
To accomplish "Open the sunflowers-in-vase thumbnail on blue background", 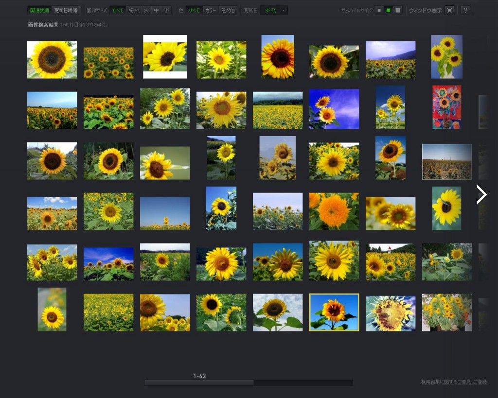I will point(446,57).
